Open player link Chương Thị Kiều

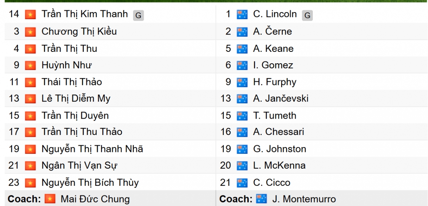(79, 32)
